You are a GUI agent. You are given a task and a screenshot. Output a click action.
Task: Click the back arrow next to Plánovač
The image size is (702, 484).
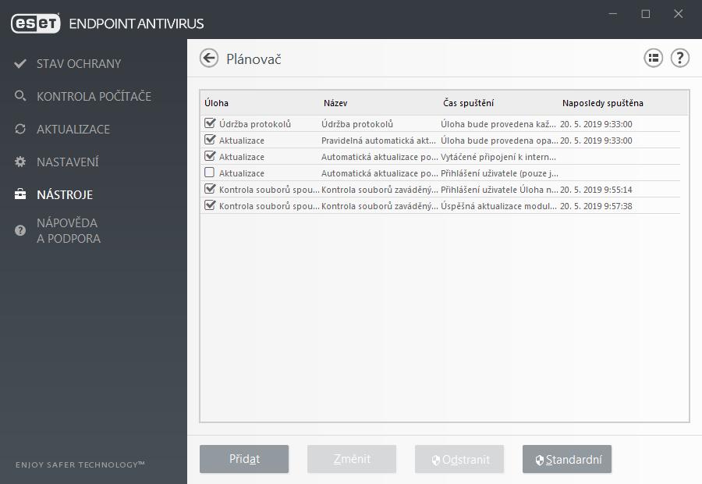pyautogui.click(x=208, y=59)
